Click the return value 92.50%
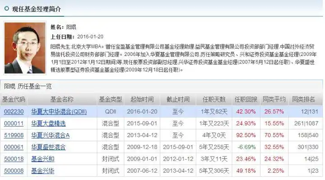Screen dimensions: 325x180 [x=246, y=135]
